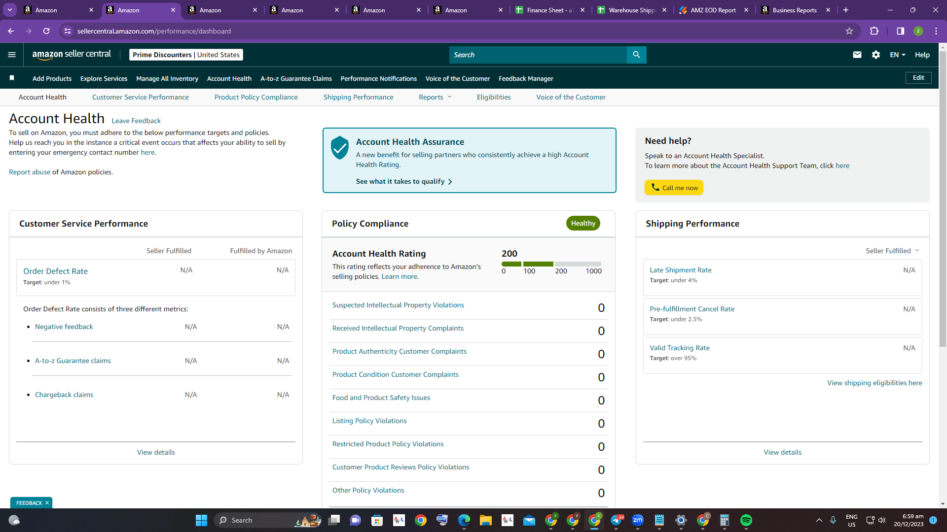Open Zoom from the taskbar
Image resolution: width=947 pixels, height=532 pixels.
pos(638,520)
